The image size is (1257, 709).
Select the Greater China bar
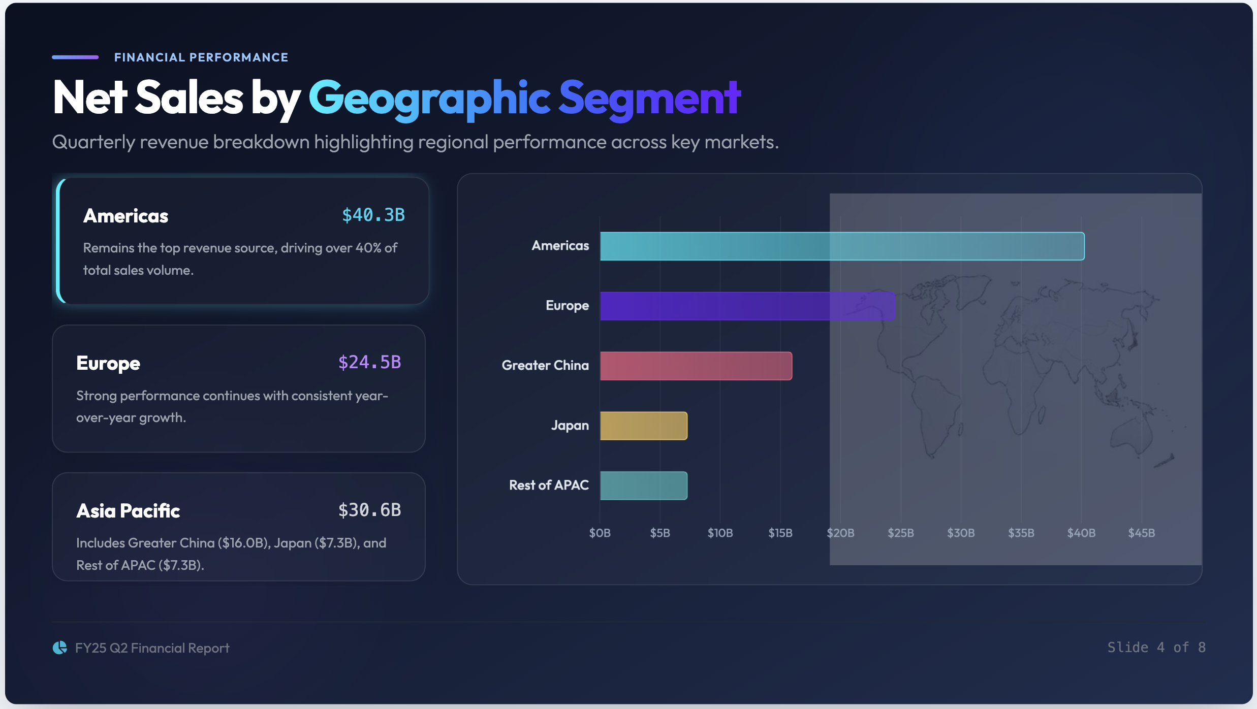(696, 365)
